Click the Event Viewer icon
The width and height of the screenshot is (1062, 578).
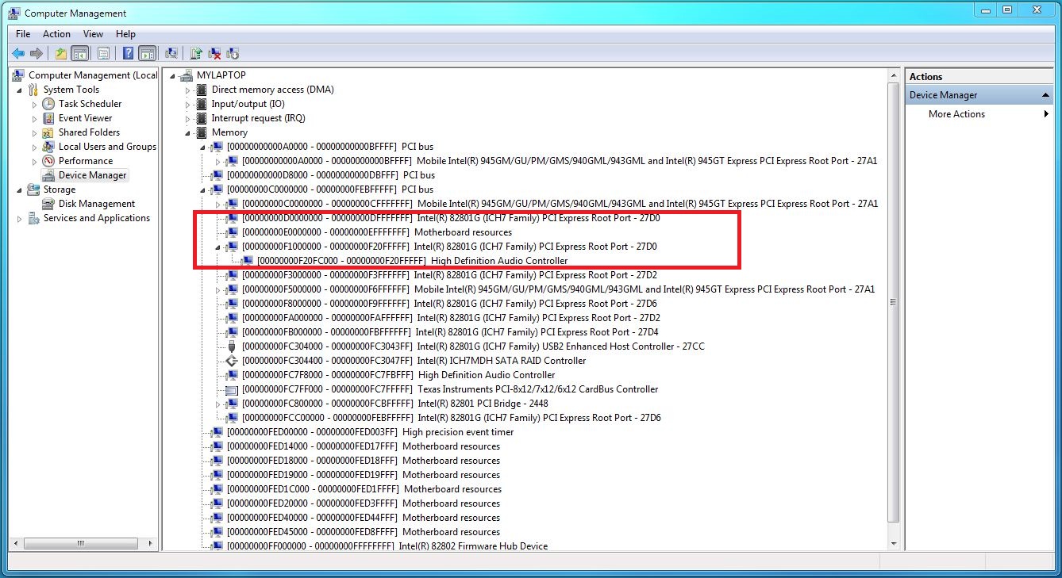click(x=48, y=118)
